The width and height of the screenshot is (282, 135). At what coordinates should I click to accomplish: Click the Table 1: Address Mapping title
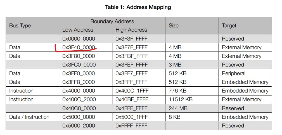138,7
